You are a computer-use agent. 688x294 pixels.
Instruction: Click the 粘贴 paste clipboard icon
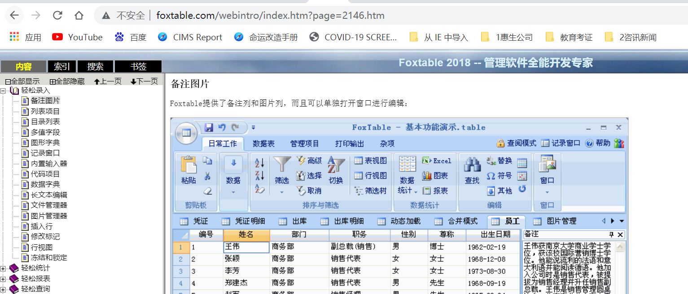(189, 165)
